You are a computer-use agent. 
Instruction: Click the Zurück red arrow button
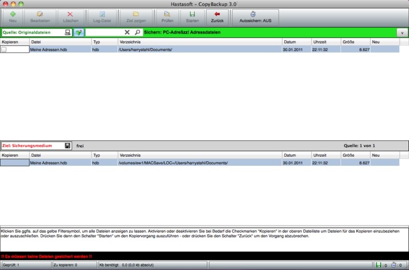click(217, 14)
